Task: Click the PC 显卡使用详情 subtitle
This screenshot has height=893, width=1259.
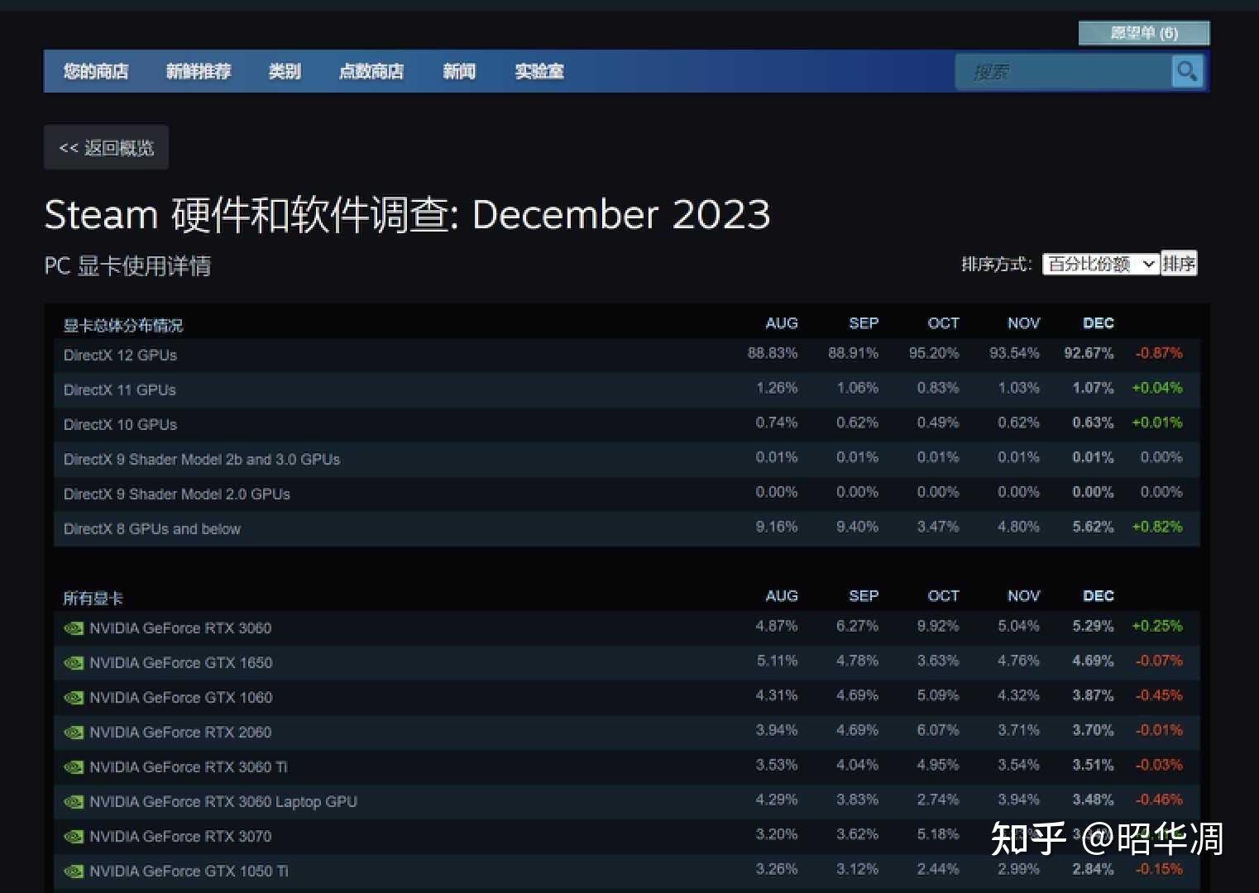Action: click(127, 265)
